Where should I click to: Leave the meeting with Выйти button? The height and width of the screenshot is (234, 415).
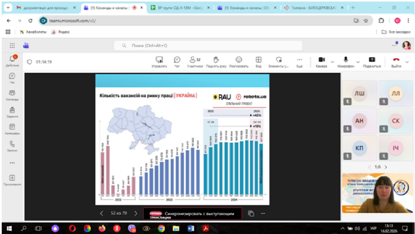point(396,61)
